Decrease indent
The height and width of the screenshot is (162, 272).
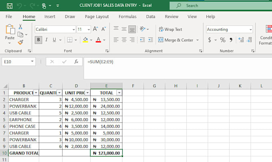click(142, 40)
